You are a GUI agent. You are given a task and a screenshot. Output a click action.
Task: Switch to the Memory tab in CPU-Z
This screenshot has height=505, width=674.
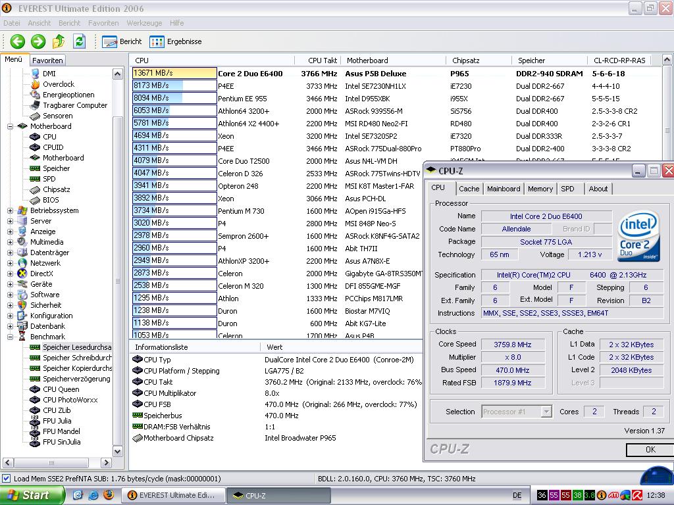[x=540, y=189]
